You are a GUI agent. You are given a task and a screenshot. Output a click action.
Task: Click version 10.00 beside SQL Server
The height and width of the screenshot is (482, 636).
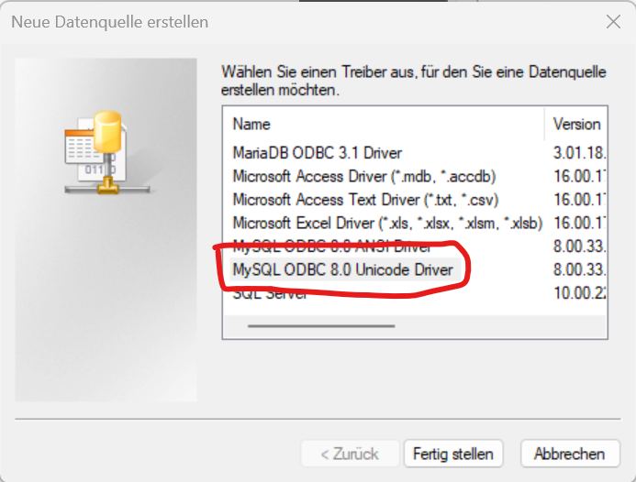(x=580, y=293)
